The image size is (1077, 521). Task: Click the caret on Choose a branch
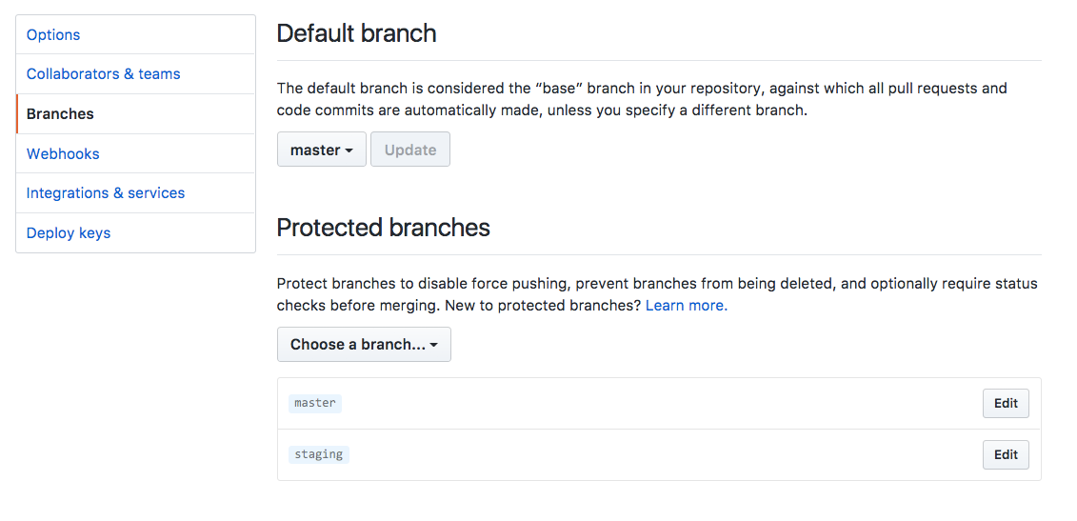[x=433, y=345]
